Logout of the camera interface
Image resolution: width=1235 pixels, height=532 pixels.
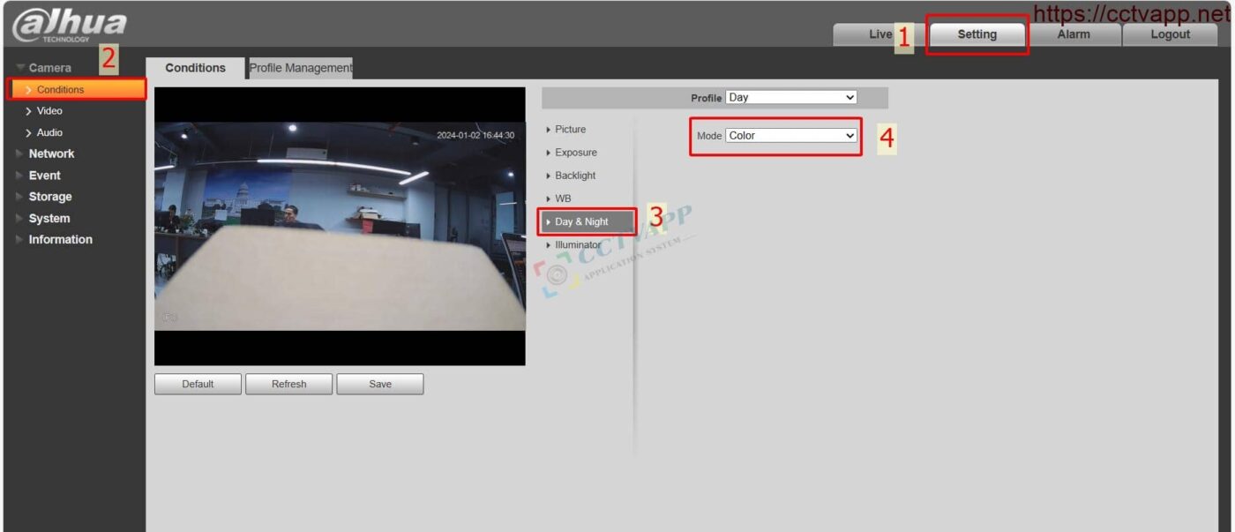(1170, 34)
